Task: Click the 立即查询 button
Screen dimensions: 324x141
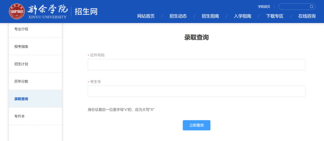Action: pos(196,125)
